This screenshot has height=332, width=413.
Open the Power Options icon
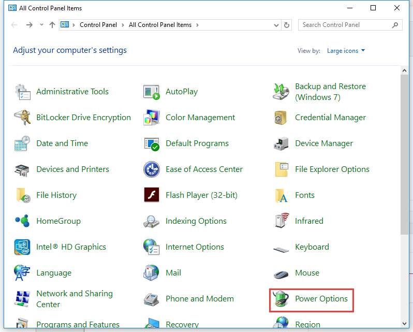(281, 299)
